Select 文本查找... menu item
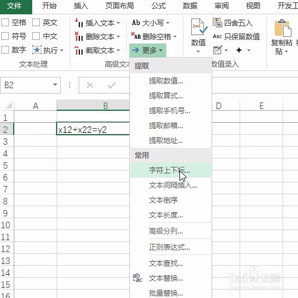 [x=170, y=263]
